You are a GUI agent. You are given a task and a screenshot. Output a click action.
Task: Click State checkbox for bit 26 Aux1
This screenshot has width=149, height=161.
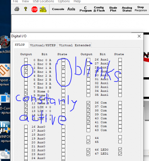[x=120, y=60]
